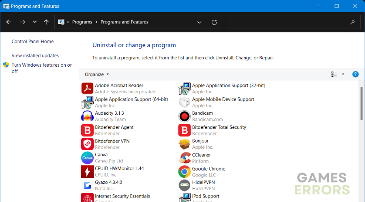The width and height of the screenshot is (365, 202).
Task: Click the Adobe Acrobat Reader icon
Action: pos(87,88)
